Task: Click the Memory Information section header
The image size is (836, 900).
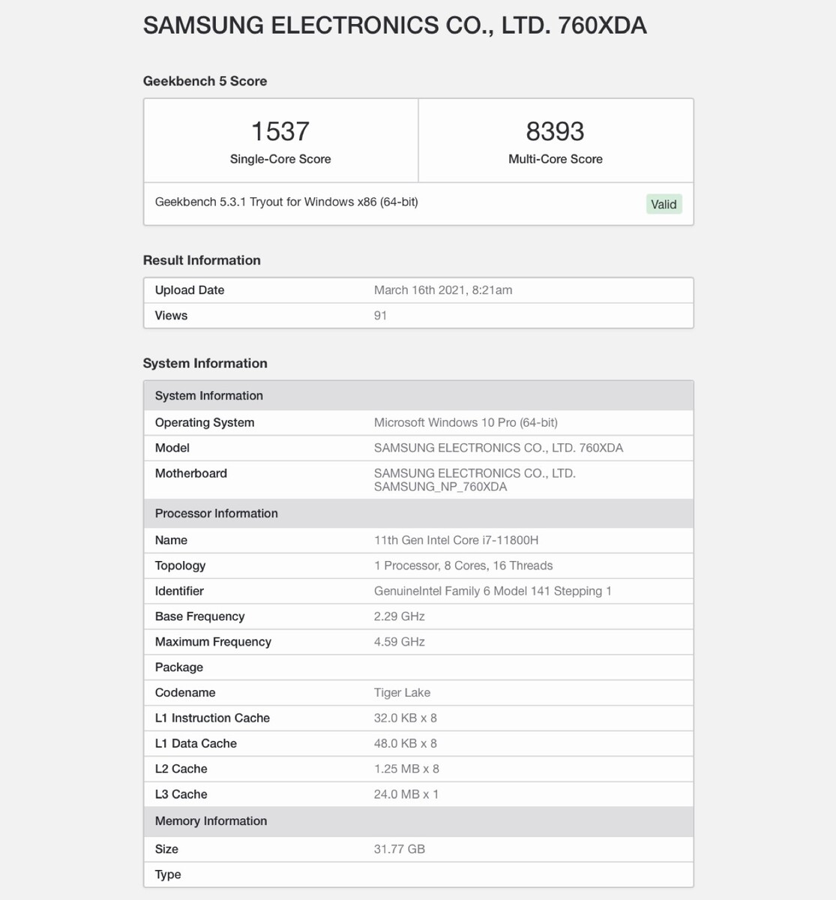Action: tap(211, 821)
